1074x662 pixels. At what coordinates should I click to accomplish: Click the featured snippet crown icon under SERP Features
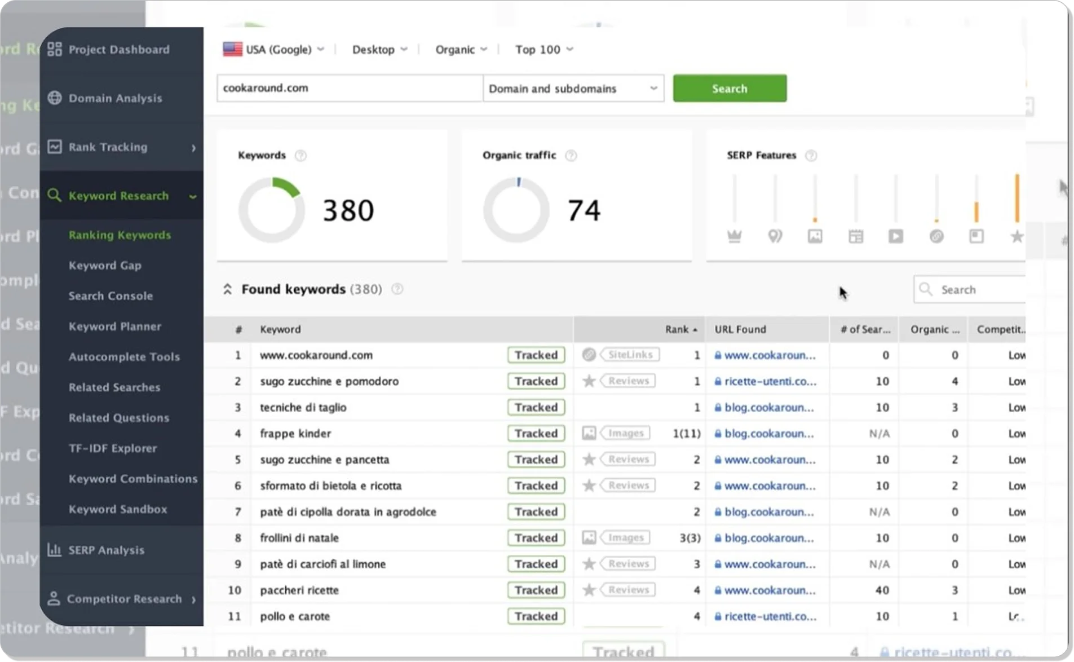(733, 236)
